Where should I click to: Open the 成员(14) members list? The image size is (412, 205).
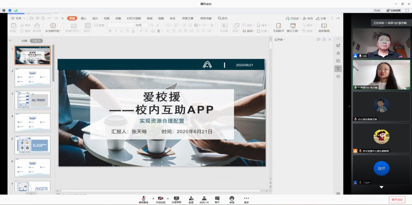tap(204, 198)
